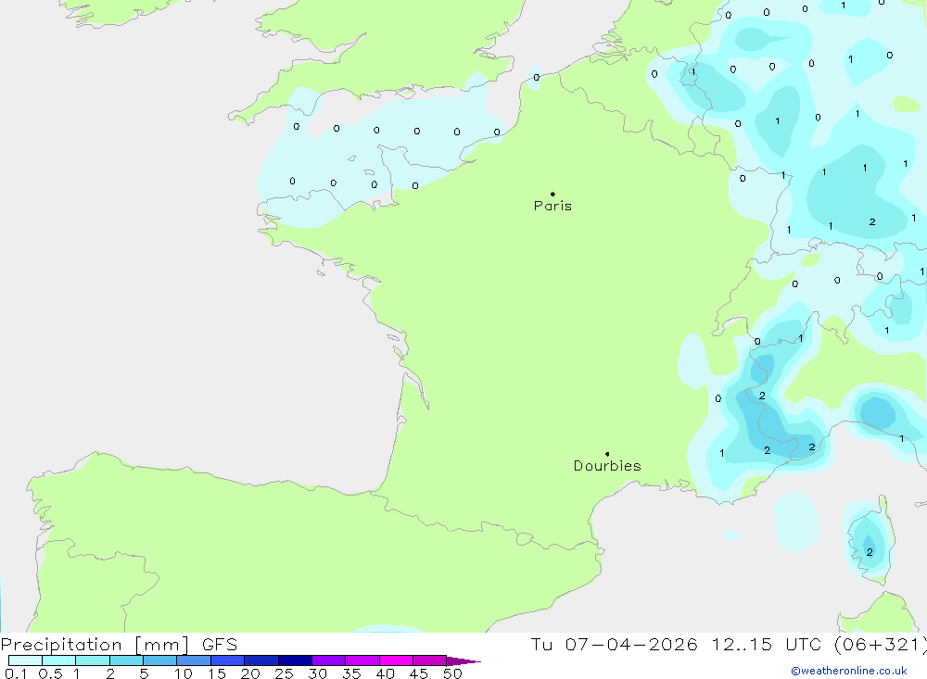Click the above-50 legend arrow tip
927x679 pixels.
(463, 660)
